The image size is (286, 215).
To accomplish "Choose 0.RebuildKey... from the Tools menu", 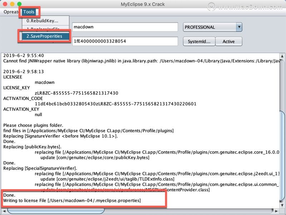I will (45, 21).
